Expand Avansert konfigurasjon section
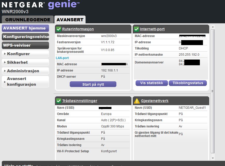Image resolution: width=225 pixels, height=166 pixels. tap(25, 82)
